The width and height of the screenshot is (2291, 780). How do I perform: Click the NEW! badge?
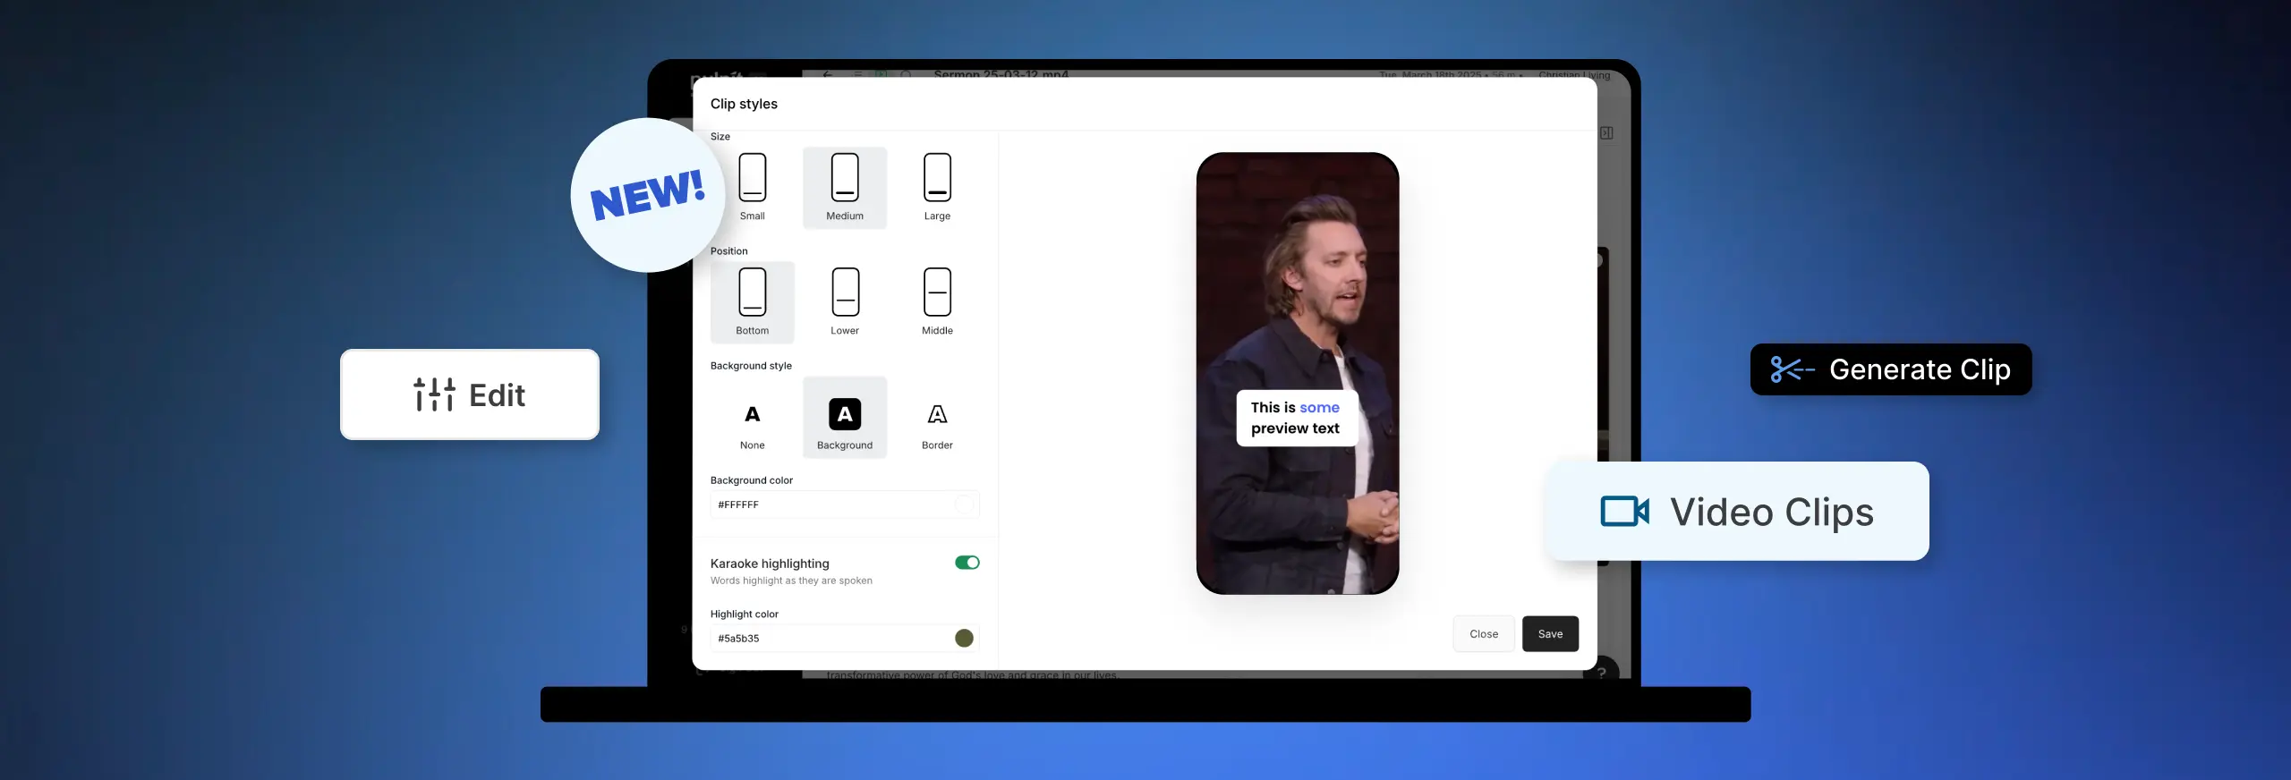coord(648,195)
